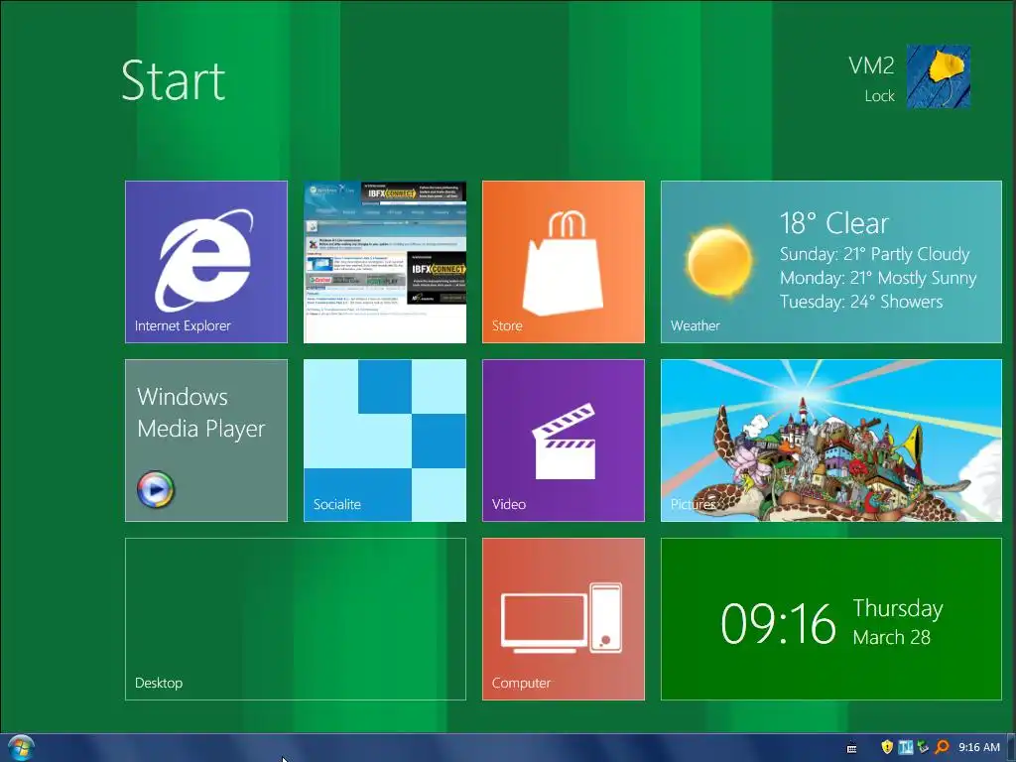This screenshot has height=762, width=1016.
Task: Launch the Socialite tile
Action: coord(385,441)
